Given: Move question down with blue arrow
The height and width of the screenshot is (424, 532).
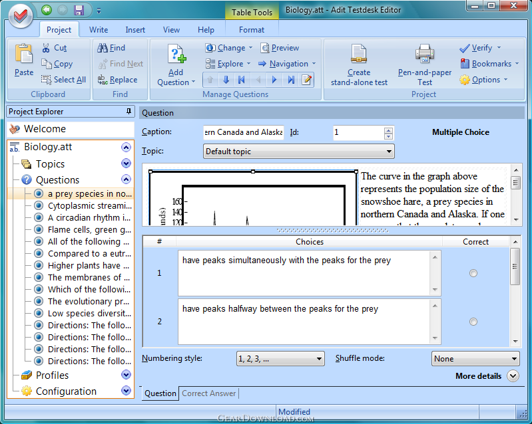Looking at the screenshot, I should 226,80.
